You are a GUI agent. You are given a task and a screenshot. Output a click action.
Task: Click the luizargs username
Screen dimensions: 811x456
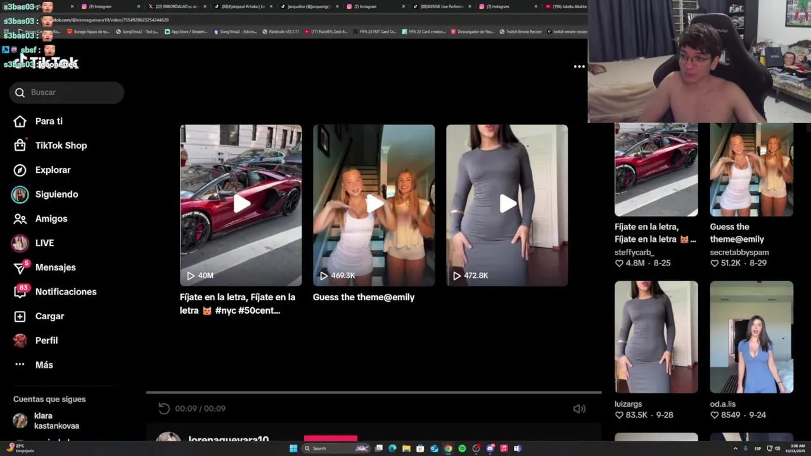click(x=629, y=404)
